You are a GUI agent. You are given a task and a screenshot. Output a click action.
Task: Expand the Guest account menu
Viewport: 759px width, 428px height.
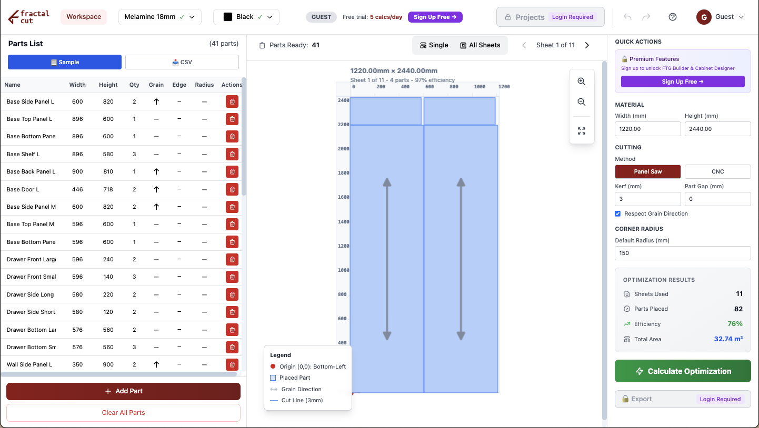720,17
